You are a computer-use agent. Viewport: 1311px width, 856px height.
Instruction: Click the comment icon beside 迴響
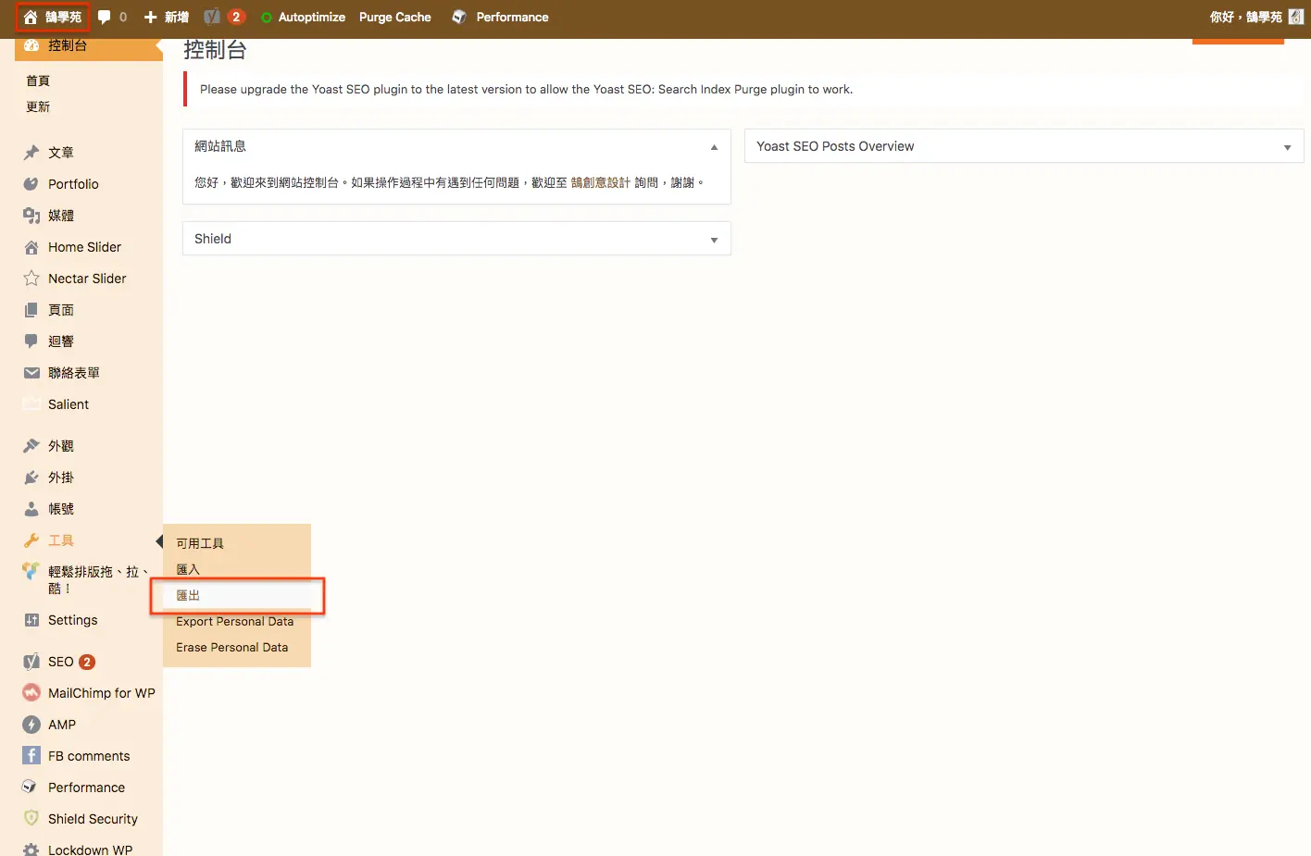pyautogui.click(x=31, y=341)
